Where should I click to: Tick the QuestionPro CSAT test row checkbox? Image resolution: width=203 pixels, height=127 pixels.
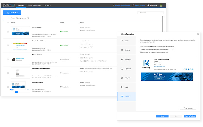8,45
